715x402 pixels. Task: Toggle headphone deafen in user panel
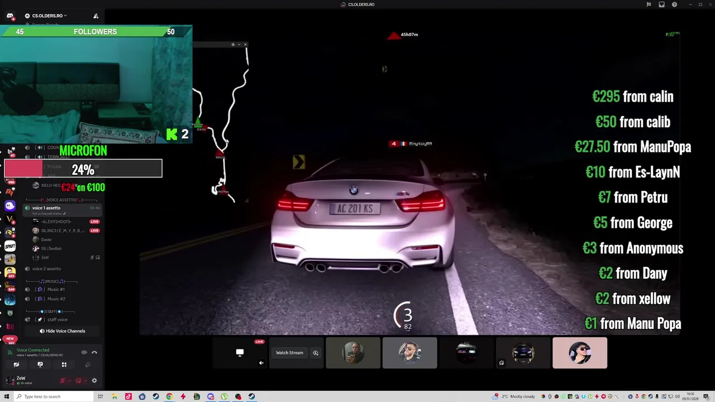tap(78, 381)
